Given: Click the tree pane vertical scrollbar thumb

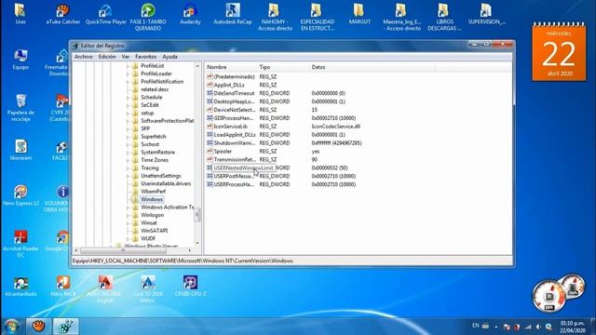Looking at the screenshot, I should (x=196, y=215).
